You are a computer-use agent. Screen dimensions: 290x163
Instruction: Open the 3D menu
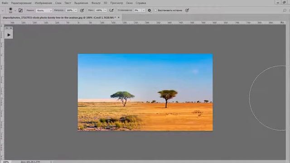[105, 3]
